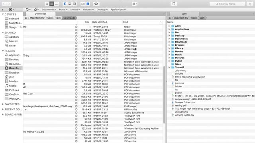Sort by Kind column header
255x143 pixels.
(126, 22)
